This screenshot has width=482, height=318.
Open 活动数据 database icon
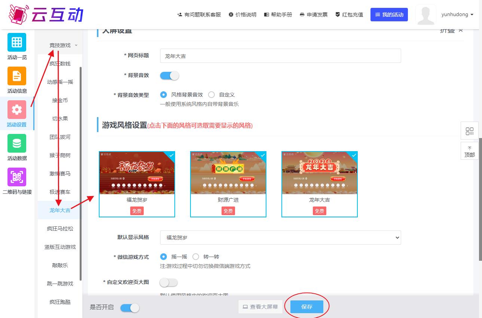(17, 143)
